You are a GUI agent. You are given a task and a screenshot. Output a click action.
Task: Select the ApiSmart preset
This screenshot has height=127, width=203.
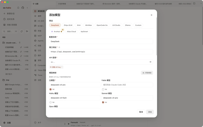84,31
